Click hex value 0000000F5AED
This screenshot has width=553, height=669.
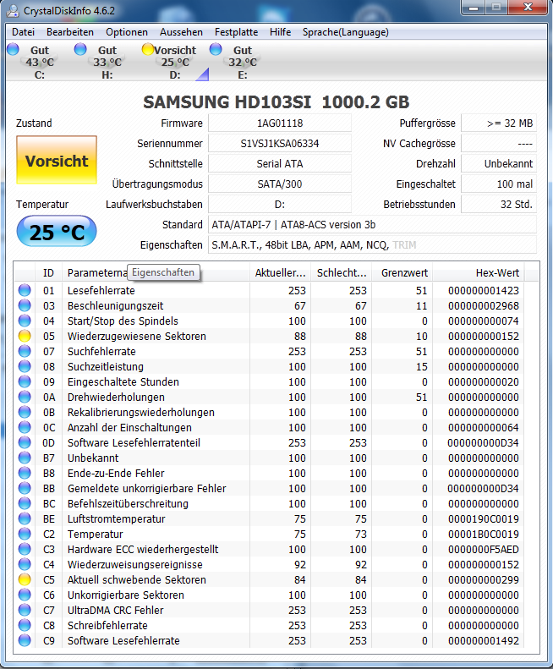[484, 549]
